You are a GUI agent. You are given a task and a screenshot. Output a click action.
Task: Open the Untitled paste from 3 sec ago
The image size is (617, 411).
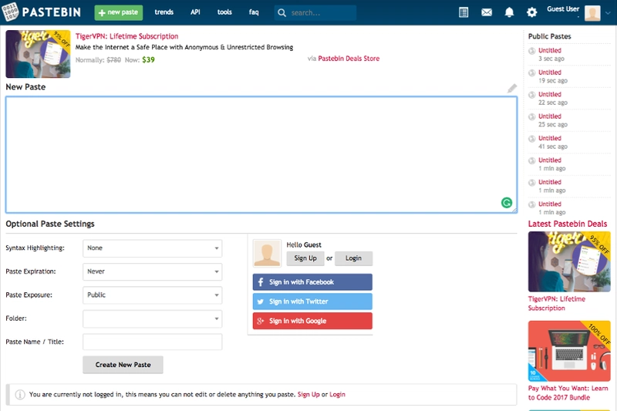click(550, 50)
